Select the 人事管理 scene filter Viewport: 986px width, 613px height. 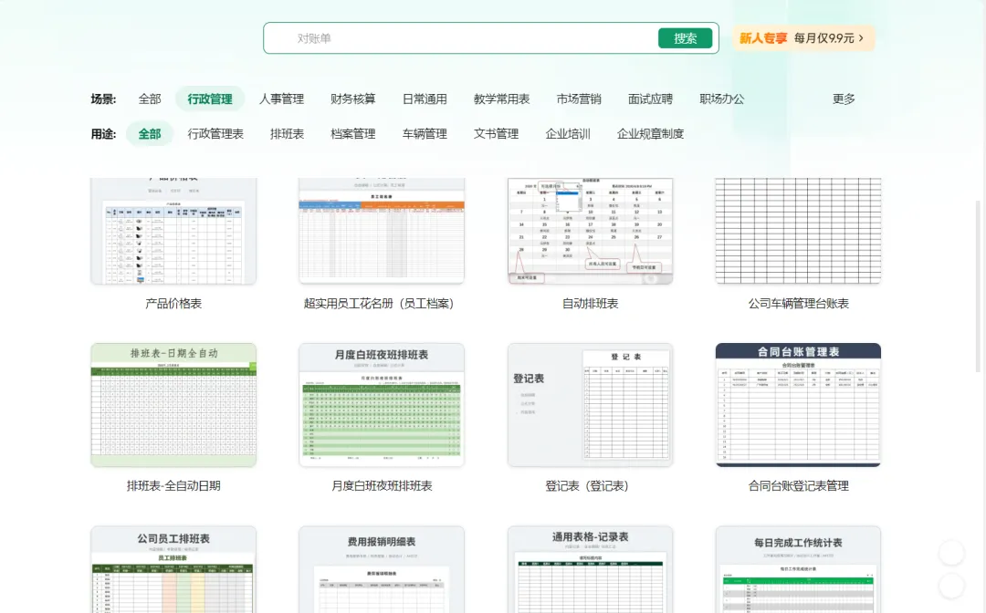click(282, 99)
